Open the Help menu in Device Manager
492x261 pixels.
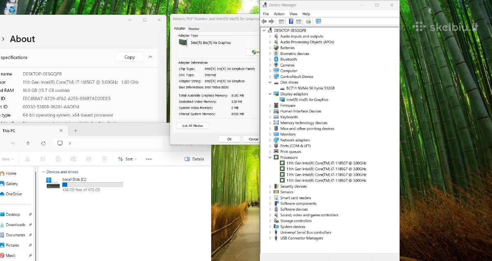click(306, 14)
